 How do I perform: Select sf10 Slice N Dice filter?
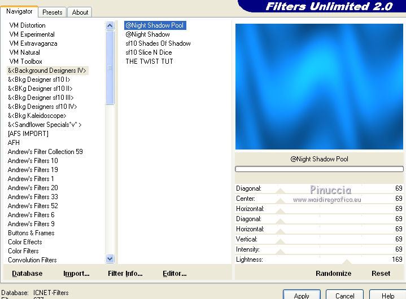click(149, 52)
